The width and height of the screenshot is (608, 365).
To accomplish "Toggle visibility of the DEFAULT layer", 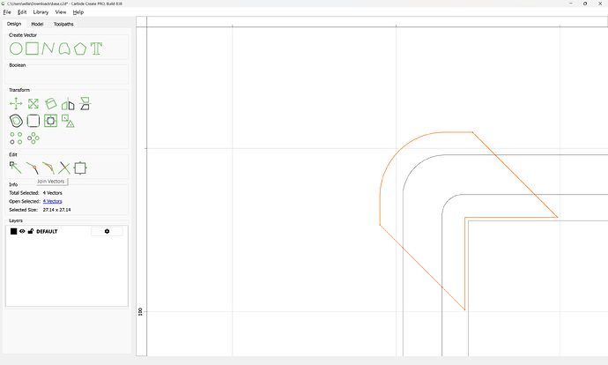I will pos(22,231).
